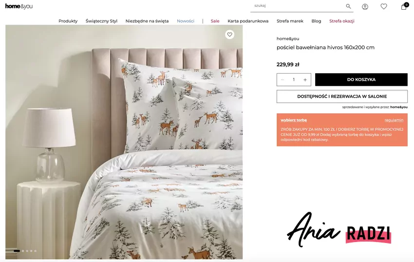The height and width of the screenshot is (262, 414).
Task: Click the search magnifier icon
Action: point(348,6)
